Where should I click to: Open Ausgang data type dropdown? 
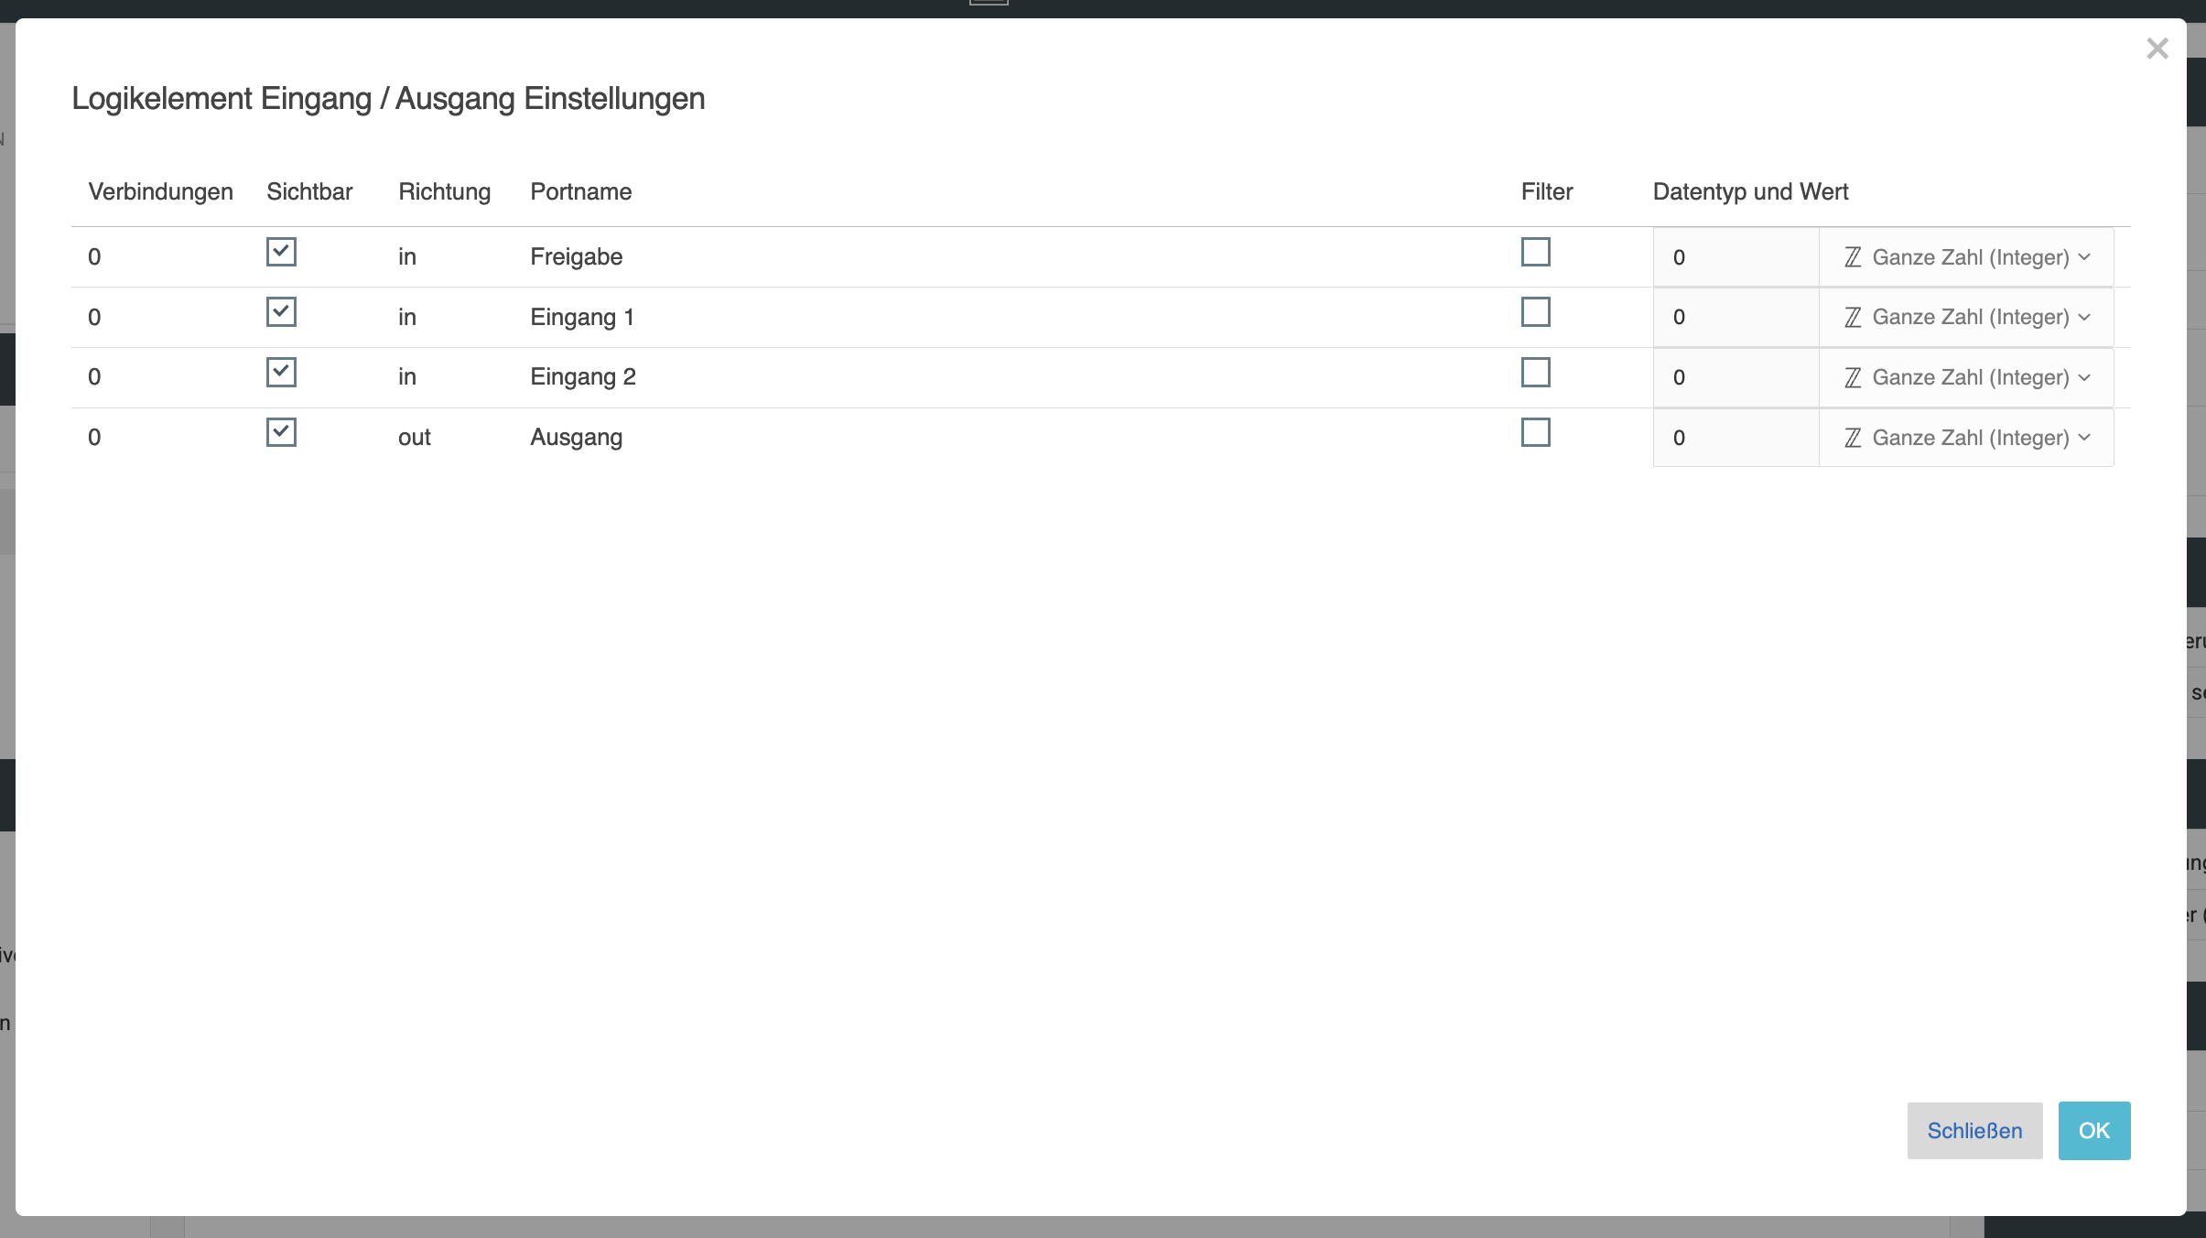pyautogui.click(x=1966, y=438)
